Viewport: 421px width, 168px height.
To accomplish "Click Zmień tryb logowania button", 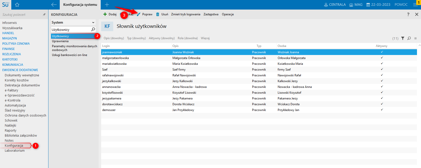I will click(x=186, y=14).
